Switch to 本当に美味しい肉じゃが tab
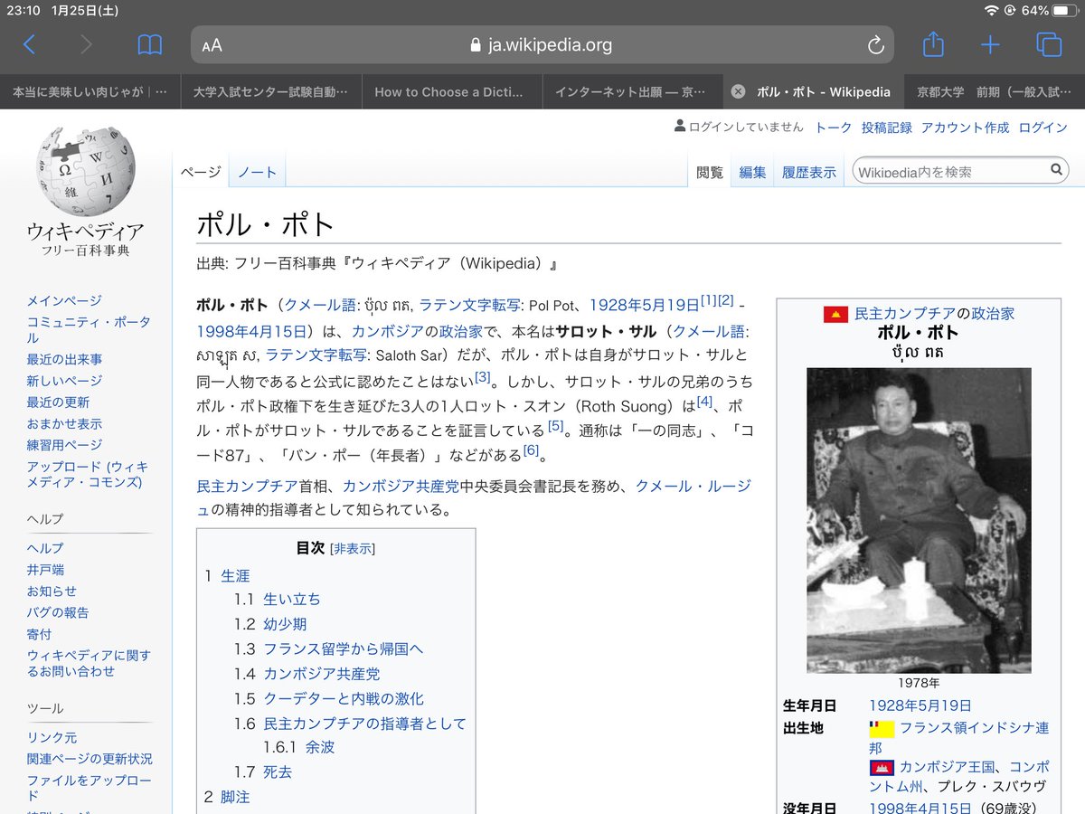 (90, 91)
